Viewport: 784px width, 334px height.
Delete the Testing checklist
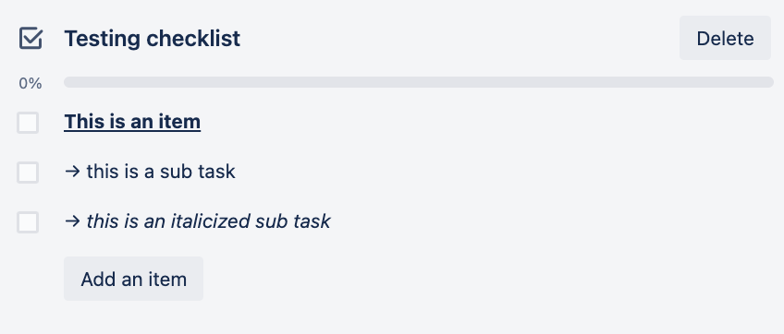click(725, 38)
